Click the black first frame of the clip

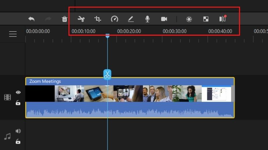point(40,94)
